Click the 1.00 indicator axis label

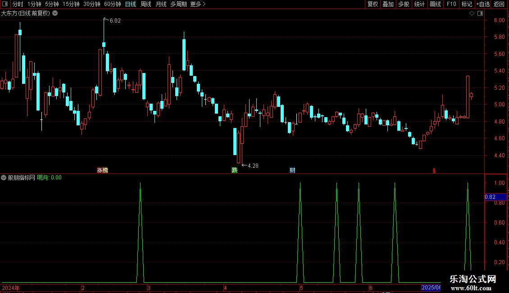point(499,183)
